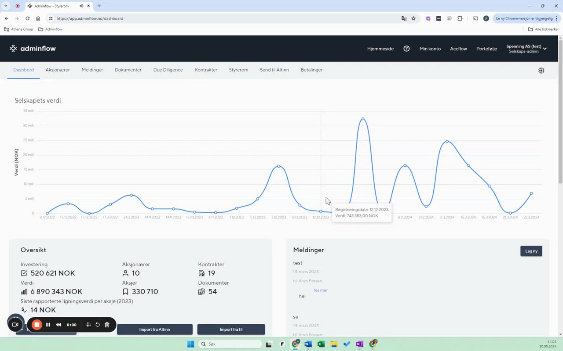Open Min konto link

coord(430,49)
